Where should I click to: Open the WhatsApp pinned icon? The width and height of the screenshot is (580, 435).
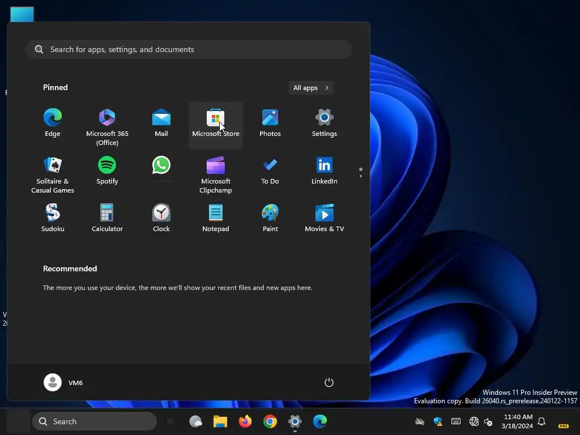(161, 166)
